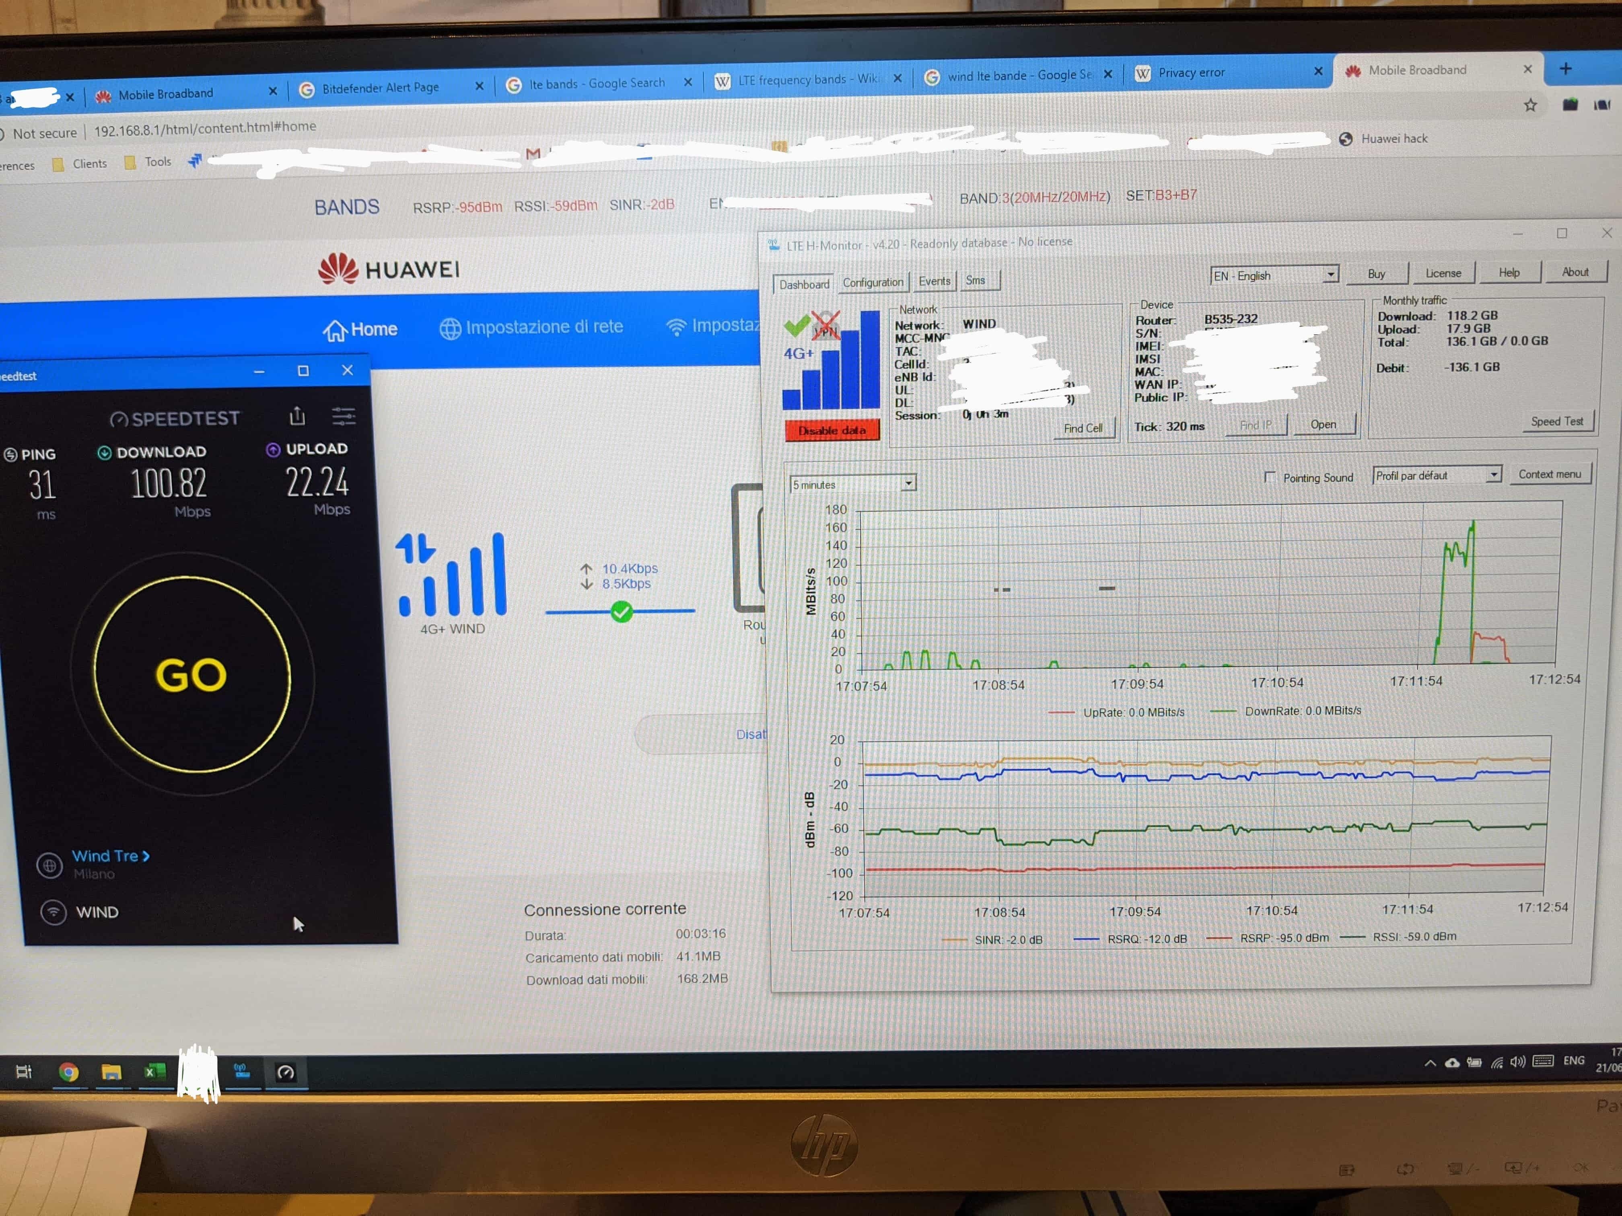Switch to LTE frequency bands Wikipedia tab
Image resolution: width=1622 pixels, height=1216 pixels.
pos(807,79)
